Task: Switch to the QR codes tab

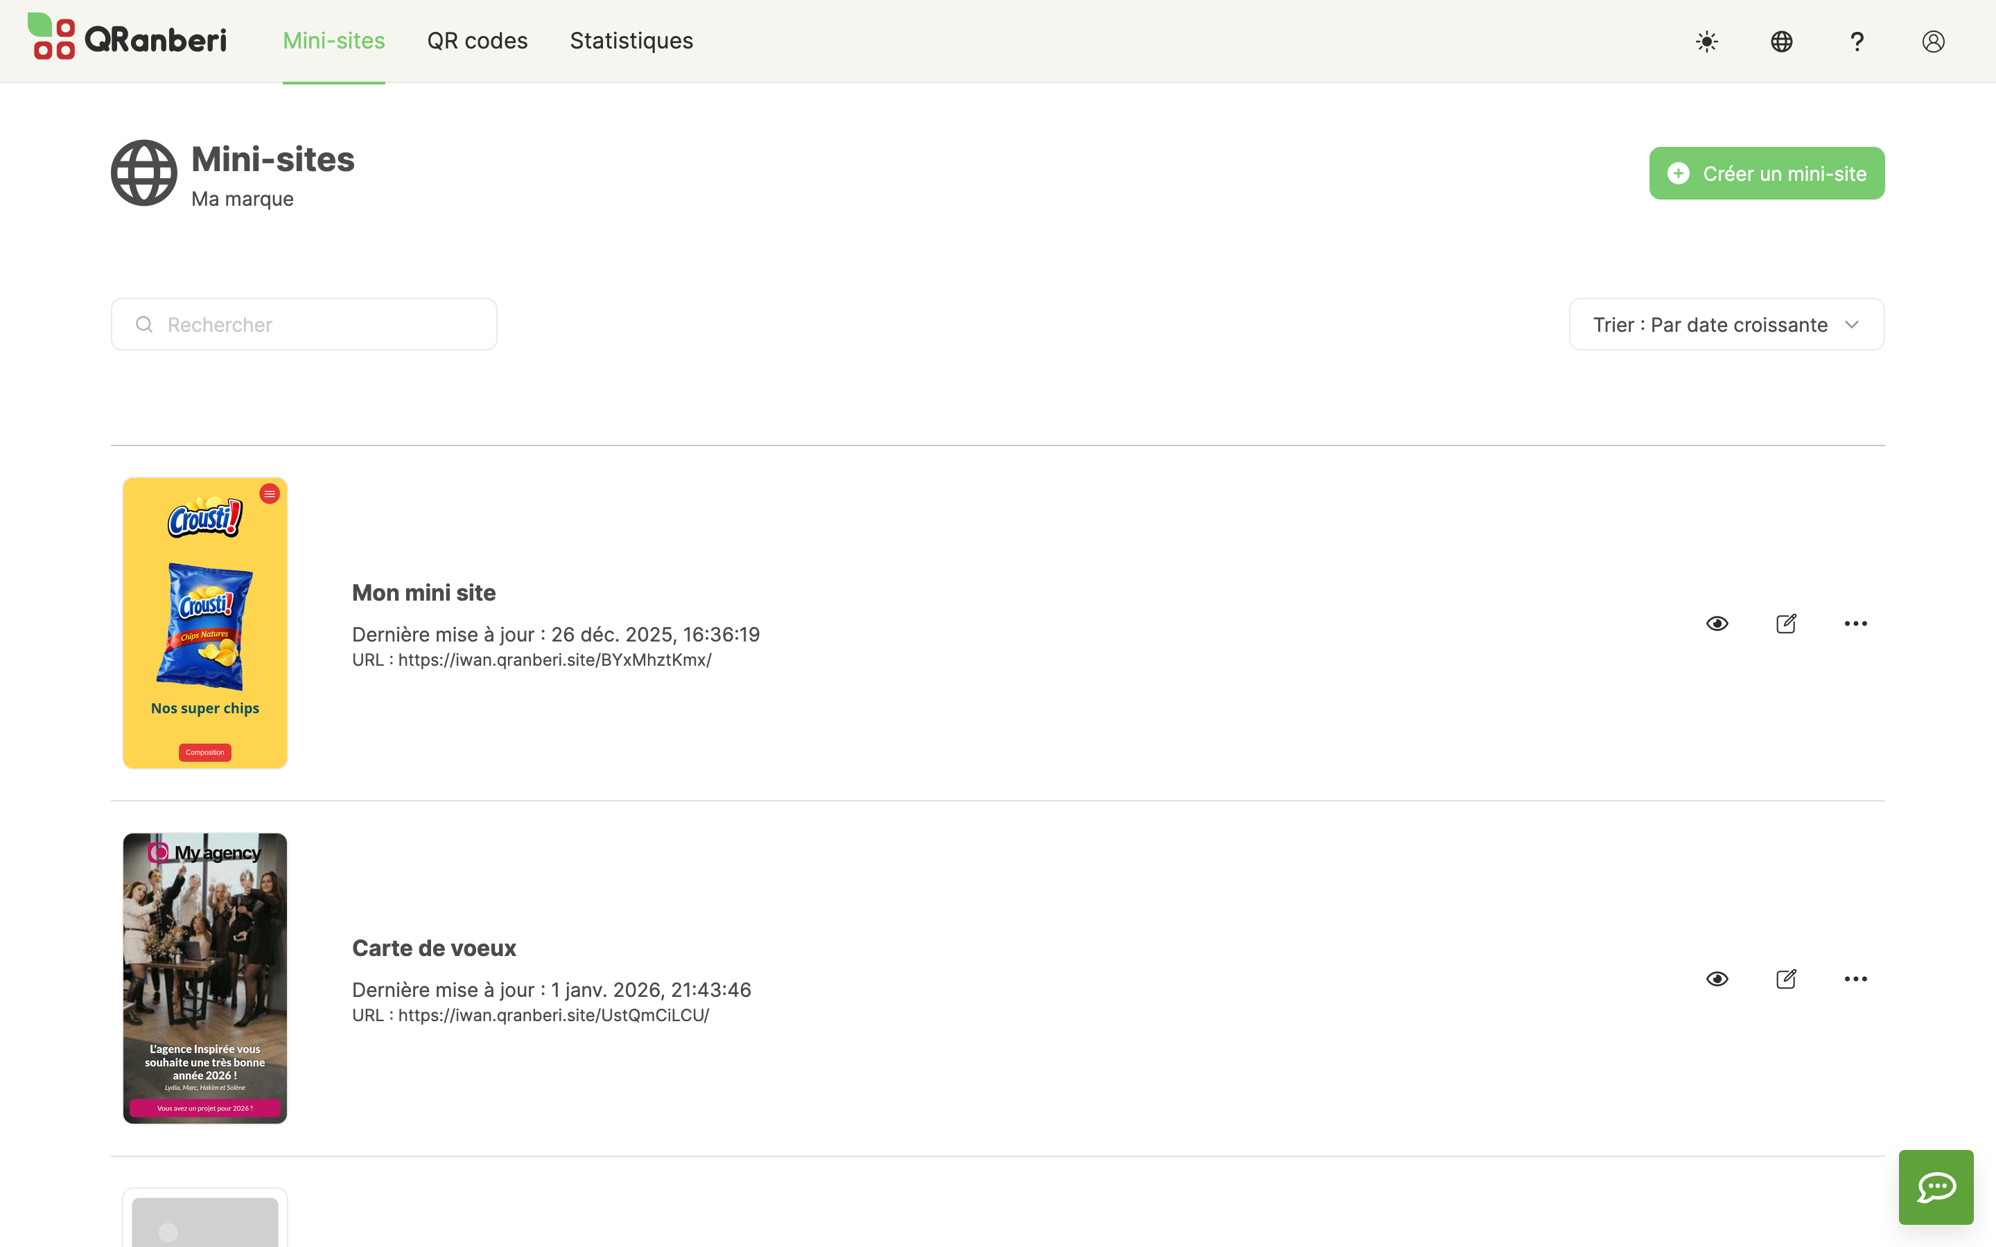Action: (477, 40)
